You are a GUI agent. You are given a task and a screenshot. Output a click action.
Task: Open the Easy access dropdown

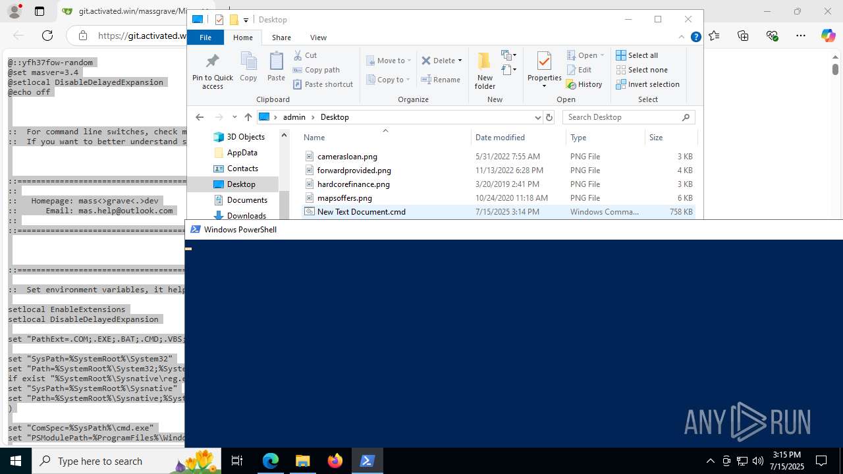[509, 70]
